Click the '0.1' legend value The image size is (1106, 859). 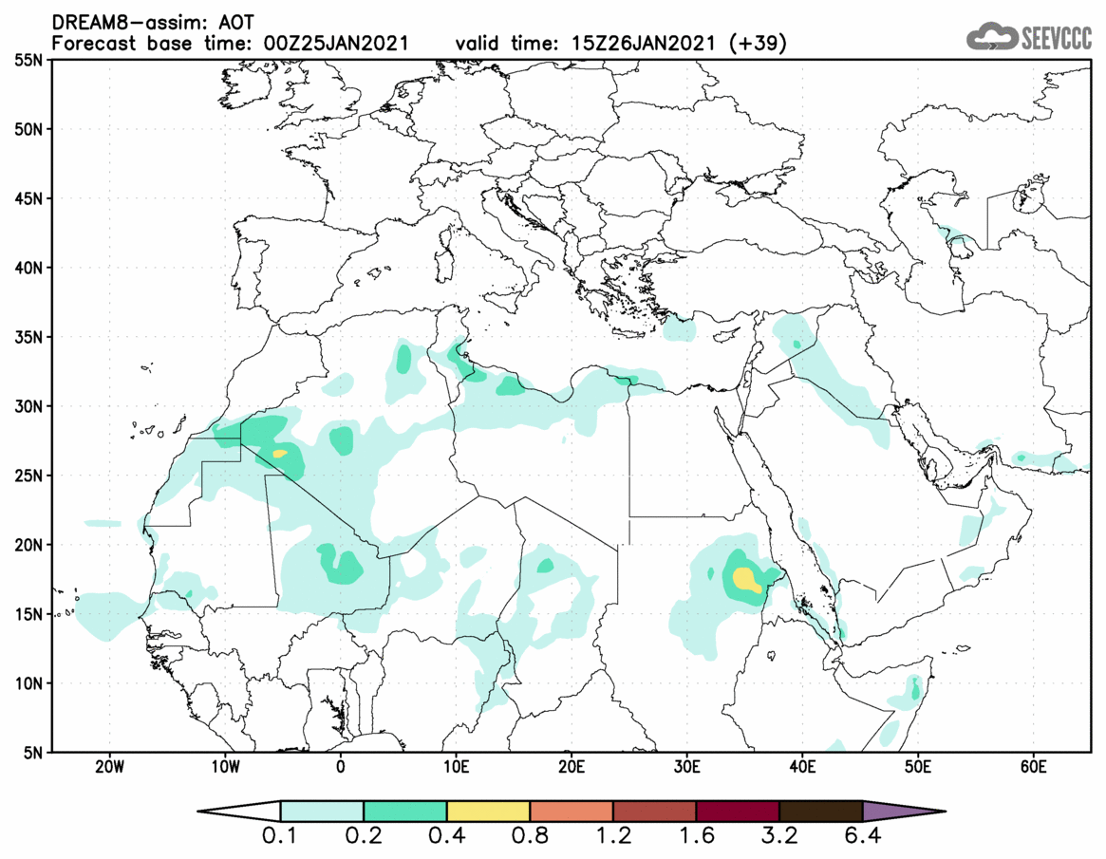click(280, 837)
